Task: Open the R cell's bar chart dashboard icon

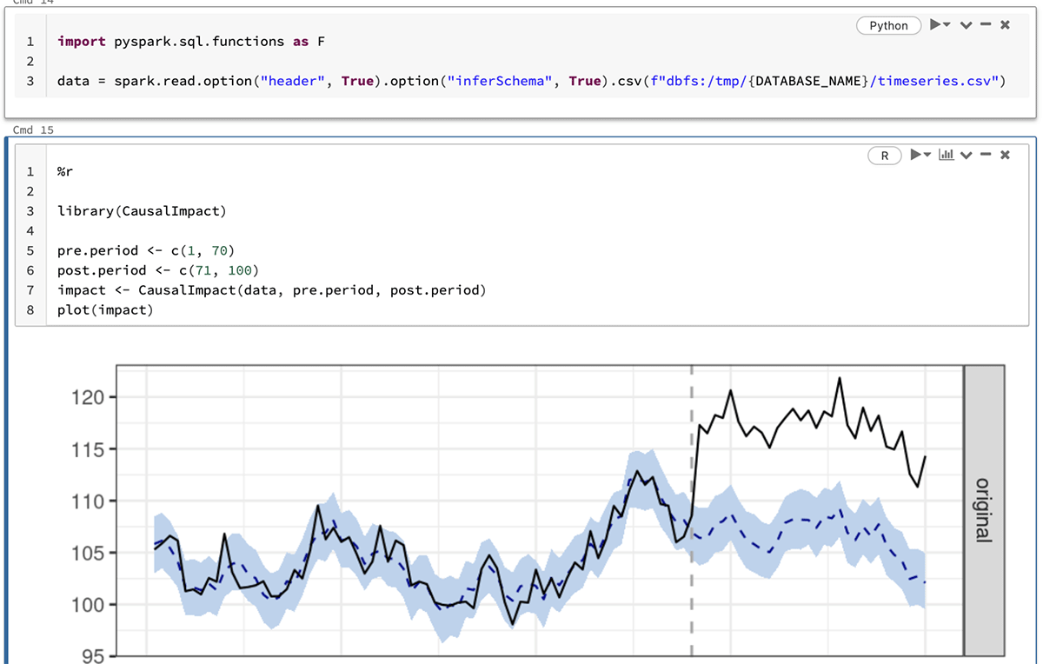Action: 947,155
